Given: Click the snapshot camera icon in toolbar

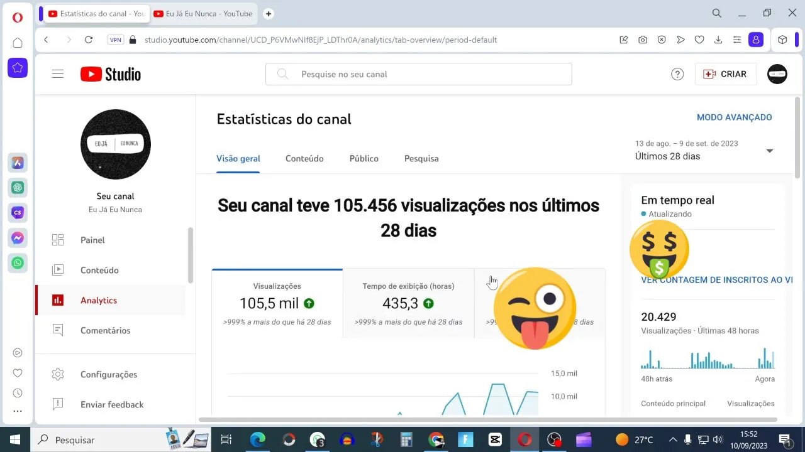Looking at the screenshot, I should [x=643, y=40].
